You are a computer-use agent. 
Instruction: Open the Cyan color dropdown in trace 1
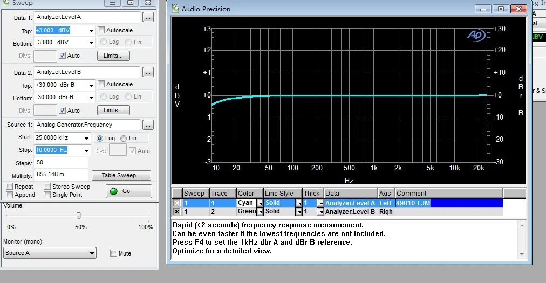(x=260, y=203)
